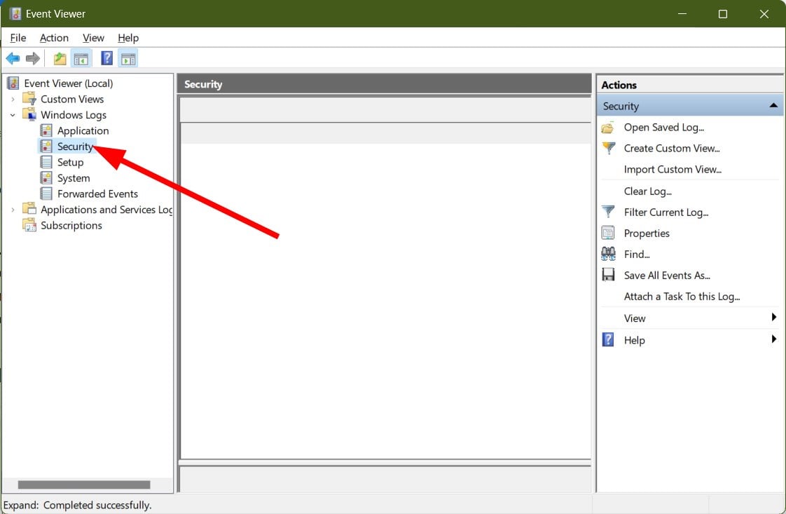Viewport: 786px width, 514px height.
Task: Click Attach a Task To this Log
Action: pyautogui.click(x=682, y=297)
